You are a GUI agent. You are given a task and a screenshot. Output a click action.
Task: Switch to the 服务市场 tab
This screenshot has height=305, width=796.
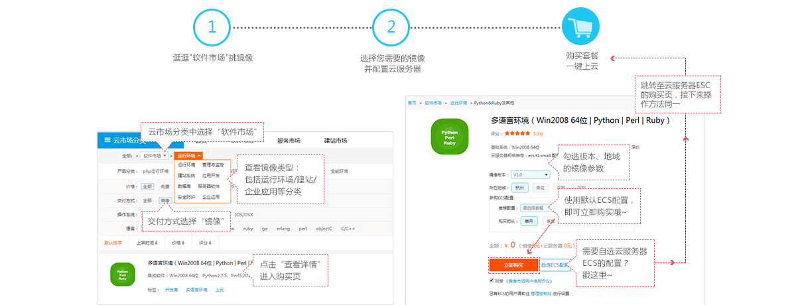pyautogui.click(x=289, y=141)
